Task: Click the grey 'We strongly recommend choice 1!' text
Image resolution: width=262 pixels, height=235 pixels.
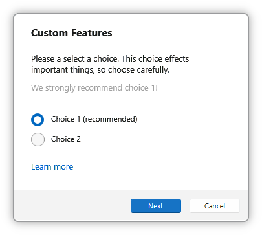Action: [94, 88]
